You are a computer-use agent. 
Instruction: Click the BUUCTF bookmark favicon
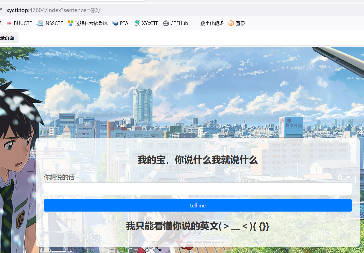[9, 23]
